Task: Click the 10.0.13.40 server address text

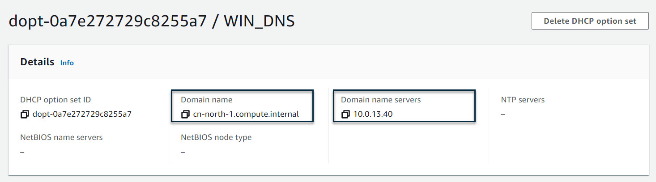Action: (x=373, y=114)
